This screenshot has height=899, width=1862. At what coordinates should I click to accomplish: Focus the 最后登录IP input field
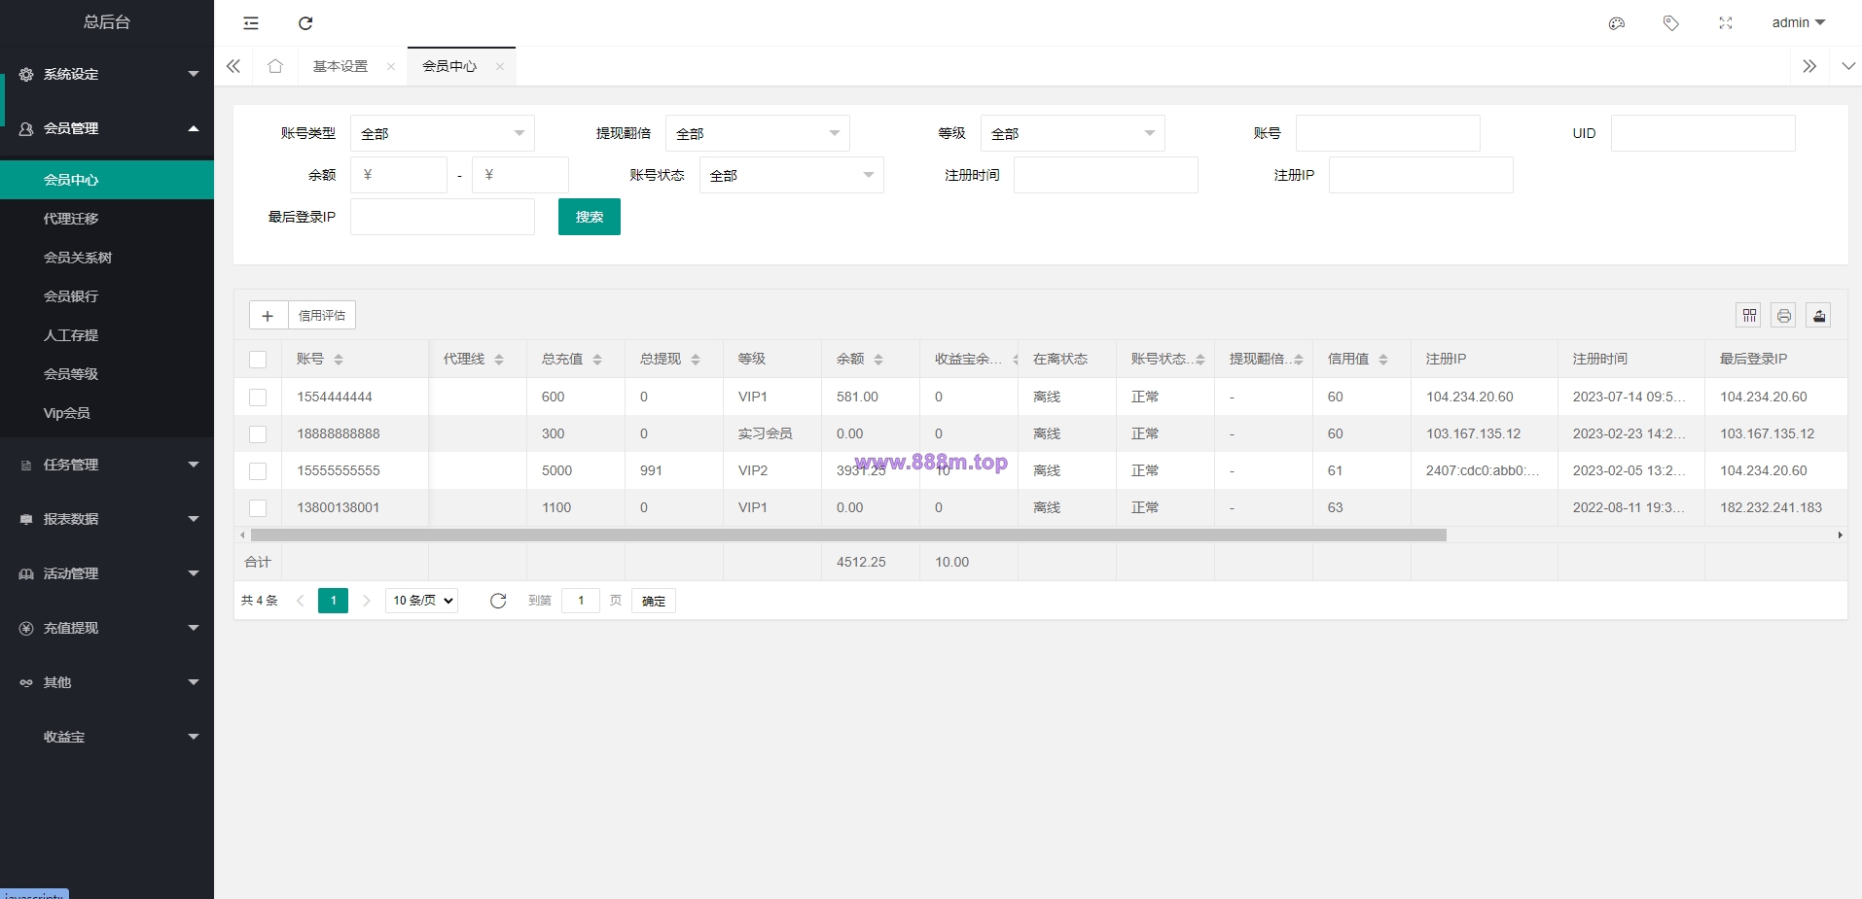[x=443, y=217]
